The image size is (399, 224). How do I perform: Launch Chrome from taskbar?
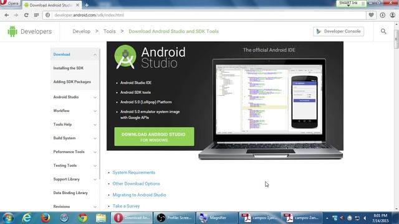click(x=83, y=218)
